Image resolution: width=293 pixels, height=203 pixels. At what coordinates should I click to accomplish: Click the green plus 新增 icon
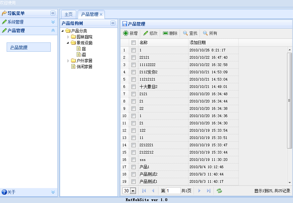pos(126,33)
